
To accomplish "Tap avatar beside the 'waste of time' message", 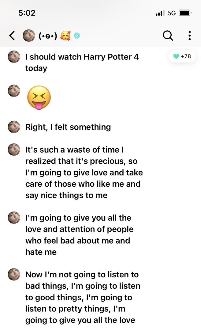I will click(x=14, y=150).
